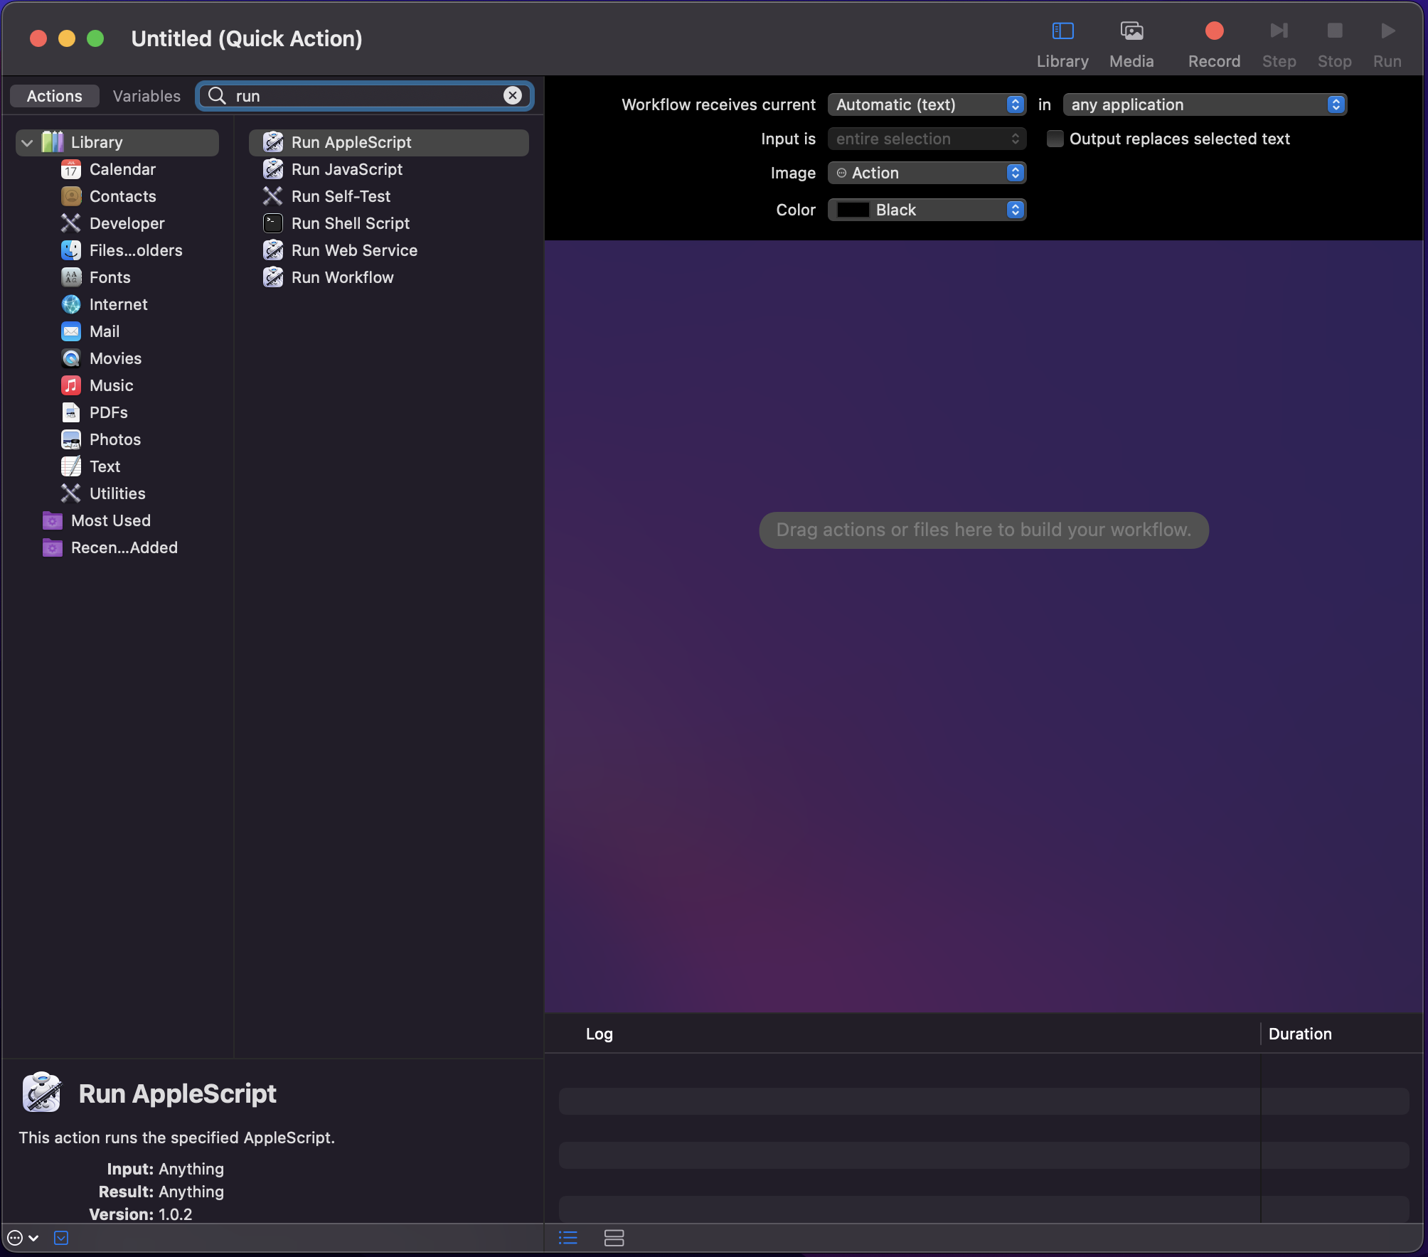Select the Photos category
The width and height of the screenshot is (1428, 1257).
114,439
